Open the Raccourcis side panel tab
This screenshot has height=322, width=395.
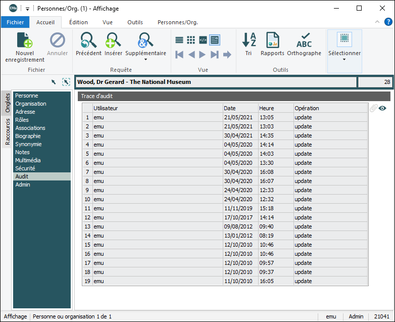point(8,131)
